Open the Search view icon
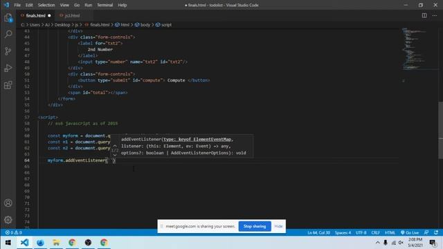 (x=8, y=34)
